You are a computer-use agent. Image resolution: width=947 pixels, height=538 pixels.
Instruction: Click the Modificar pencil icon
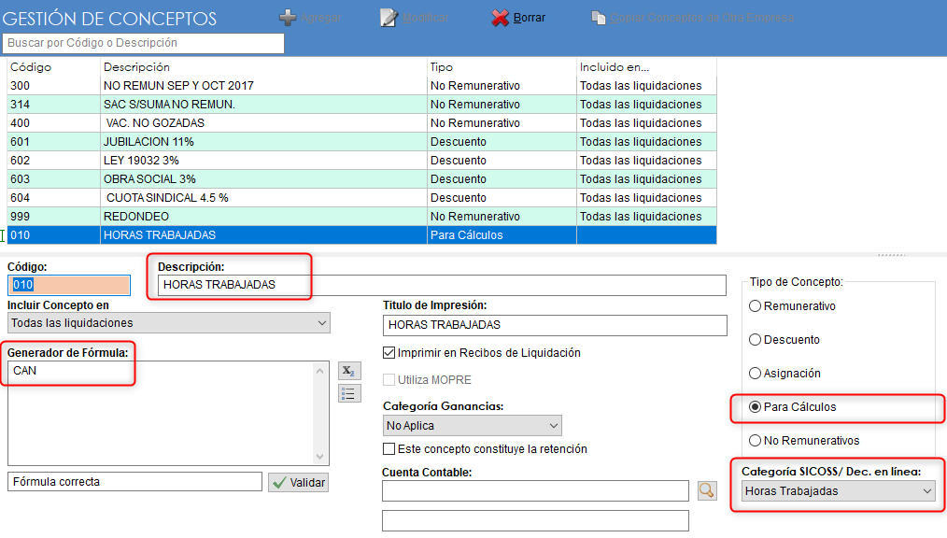tap(386, 17)
